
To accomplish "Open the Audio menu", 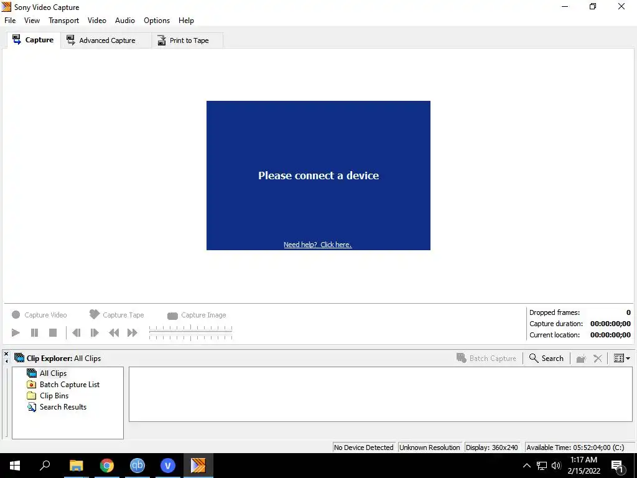I will [124, 21].
